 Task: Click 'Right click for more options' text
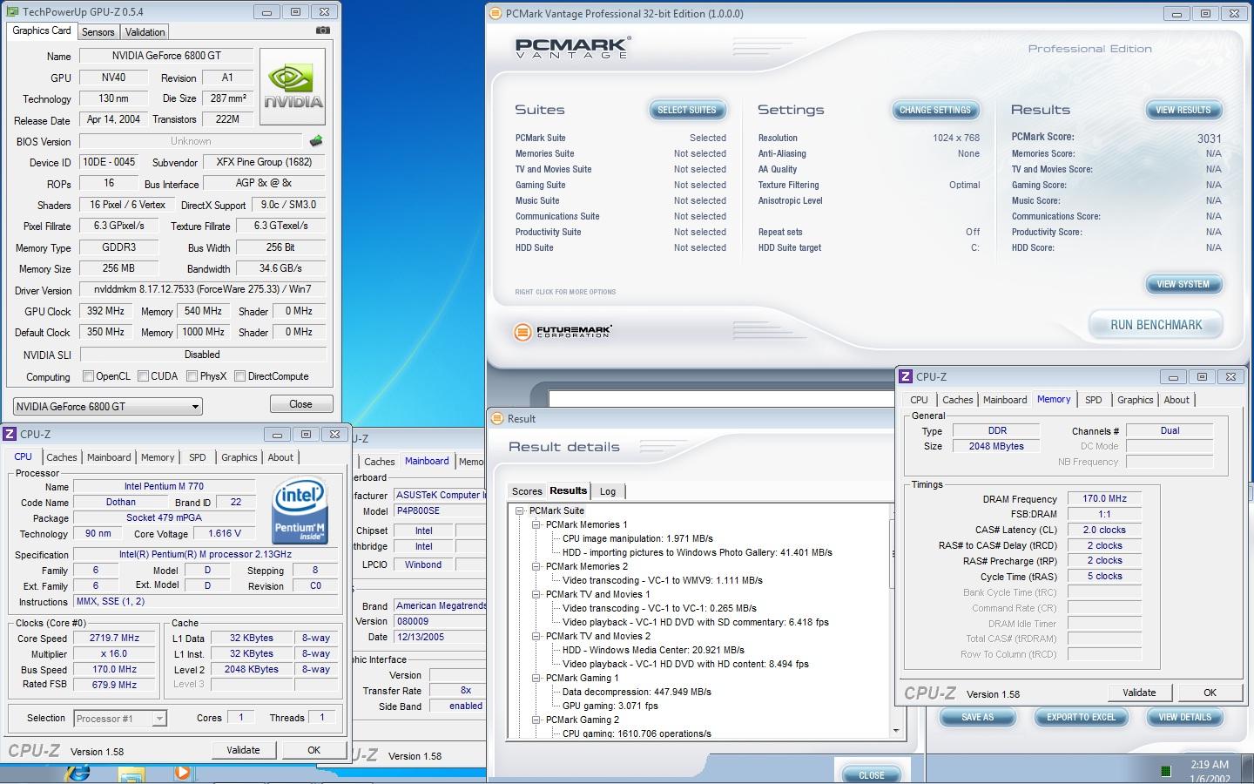coord(565,292)
